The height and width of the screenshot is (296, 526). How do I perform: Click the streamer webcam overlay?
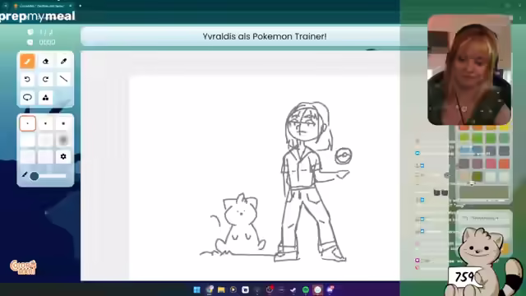coord(469,70)
